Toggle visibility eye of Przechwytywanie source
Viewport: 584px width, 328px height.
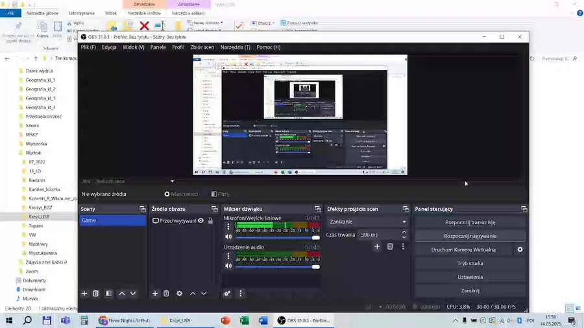(201, 220)
